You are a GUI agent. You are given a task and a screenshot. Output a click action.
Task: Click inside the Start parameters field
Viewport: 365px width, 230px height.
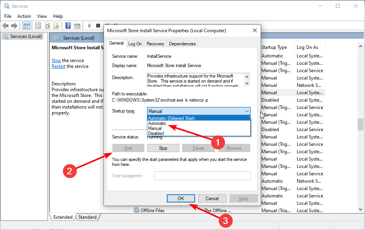(x=202, y=176)
